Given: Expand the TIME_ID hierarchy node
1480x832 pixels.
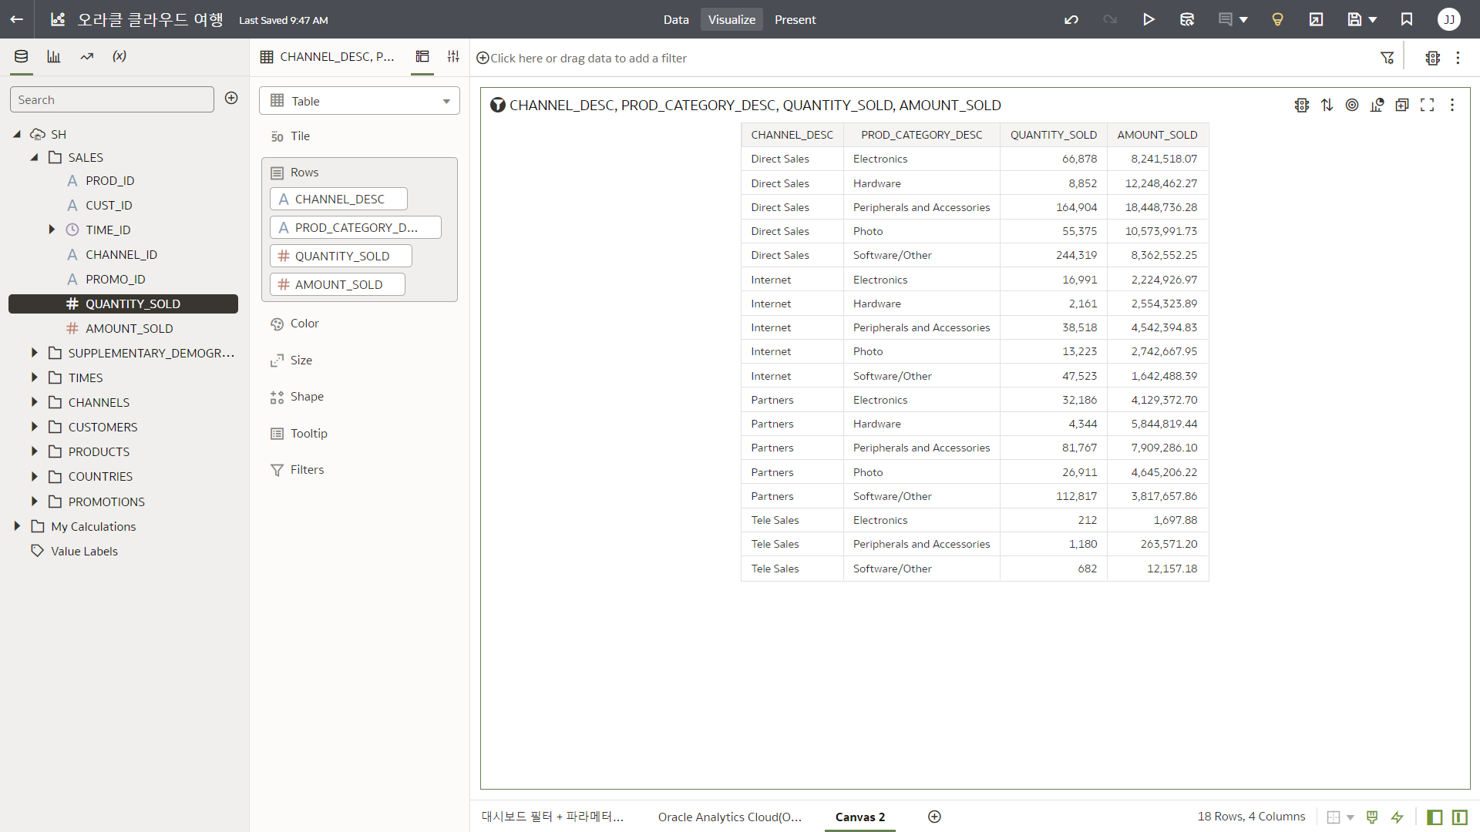Looking at the screenshot, I should 52,230.
